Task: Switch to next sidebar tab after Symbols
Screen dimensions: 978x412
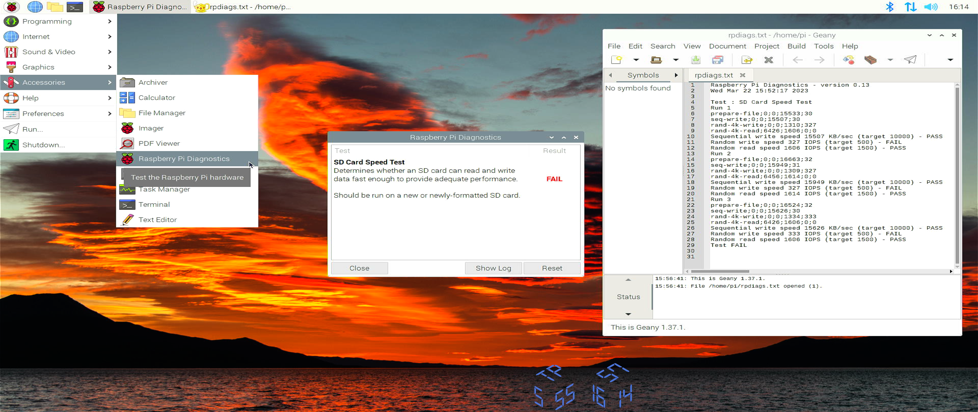Action: click(x=676, y=75)
